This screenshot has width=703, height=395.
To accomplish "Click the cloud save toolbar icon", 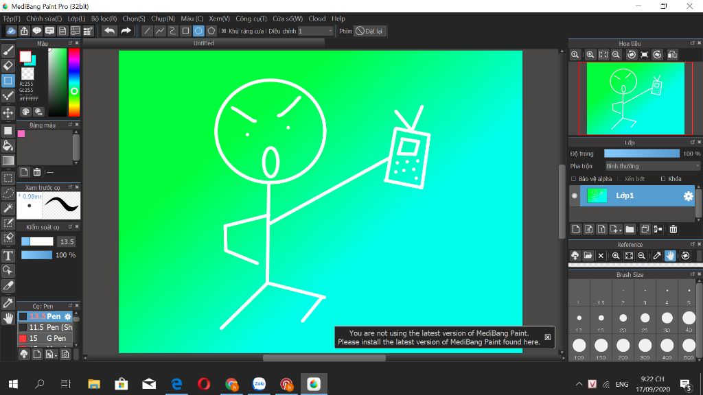I will [11, 31].
